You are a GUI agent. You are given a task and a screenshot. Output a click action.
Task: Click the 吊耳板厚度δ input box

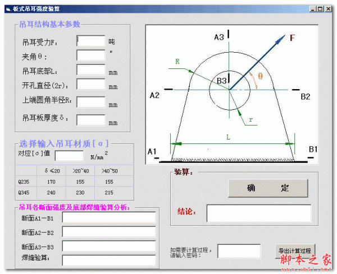90,120
